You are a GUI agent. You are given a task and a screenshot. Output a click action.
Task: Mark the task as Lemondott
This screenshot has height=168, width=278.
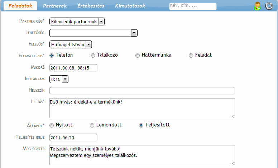point(92,125)
